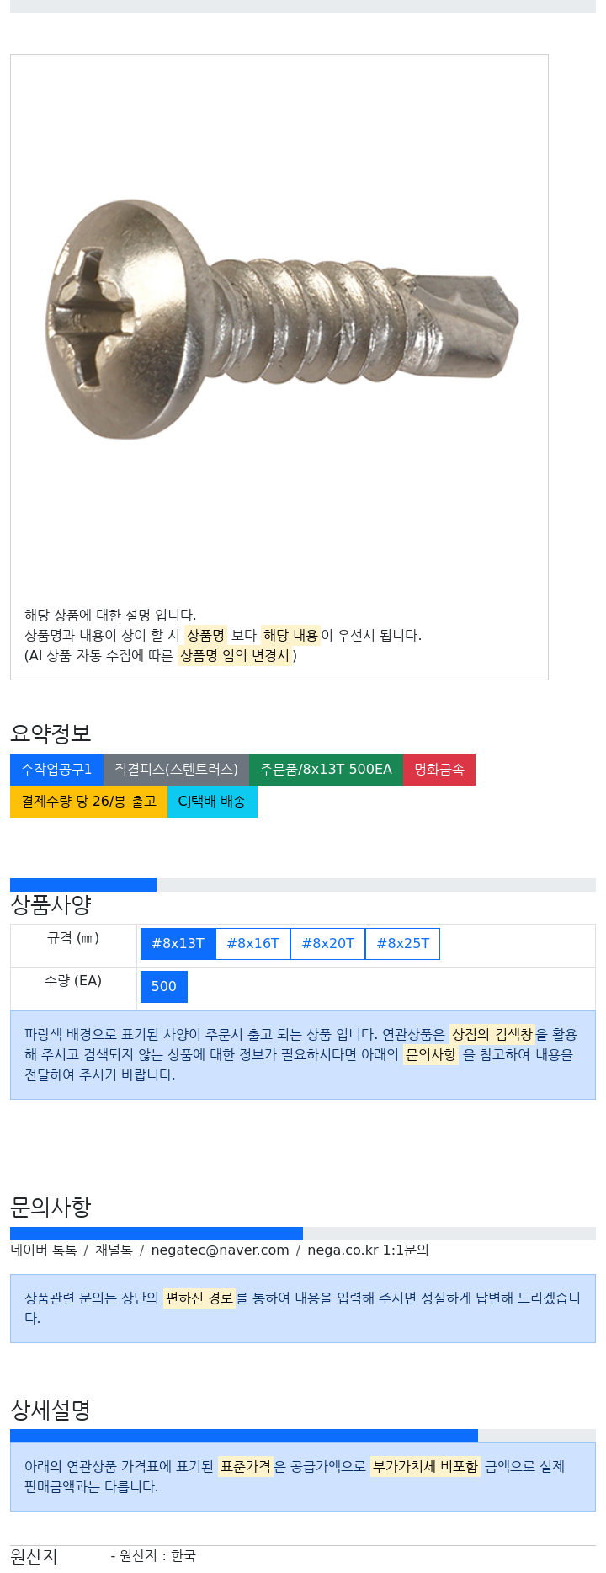Viewport: 606px width, 1573px height.
Task: Choose the #8x16T size option
Action: [x=253, y=944]
